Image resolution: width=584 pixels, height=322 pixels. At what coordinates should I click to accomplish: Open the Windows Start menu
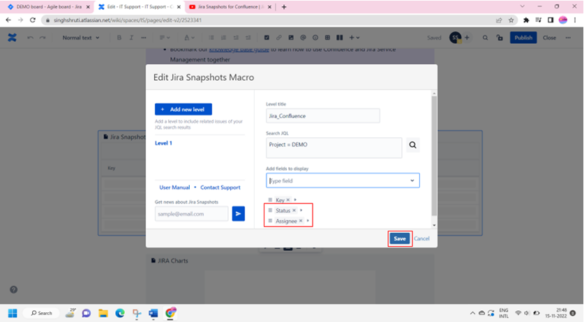13,313
